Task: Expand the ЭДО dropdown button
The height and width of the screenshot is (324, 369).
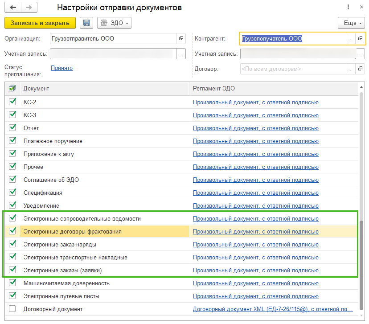Action: (x=115, y=23)
